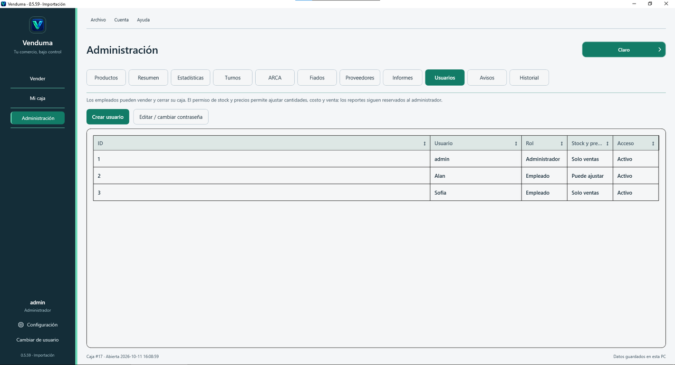Screen dimensions: 675x365
Task: Switch to the Proveedores tab
Action: 360,77
